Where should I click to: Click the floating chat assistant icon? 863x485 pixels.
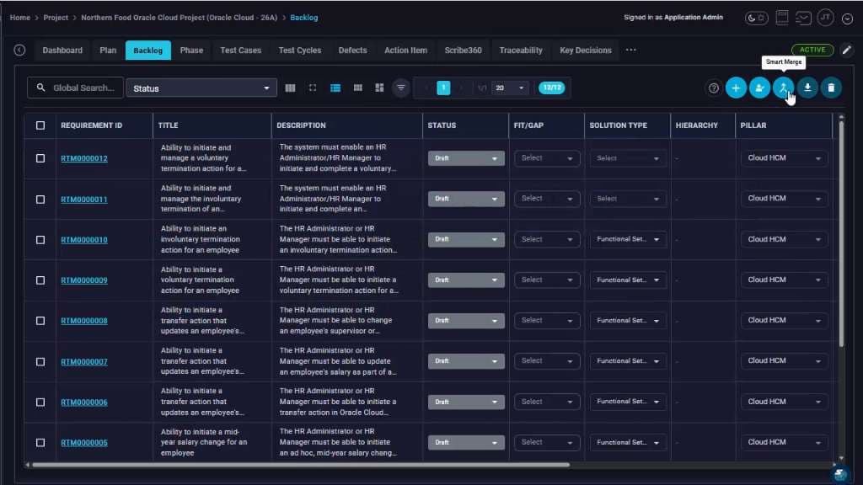[839, 473]
